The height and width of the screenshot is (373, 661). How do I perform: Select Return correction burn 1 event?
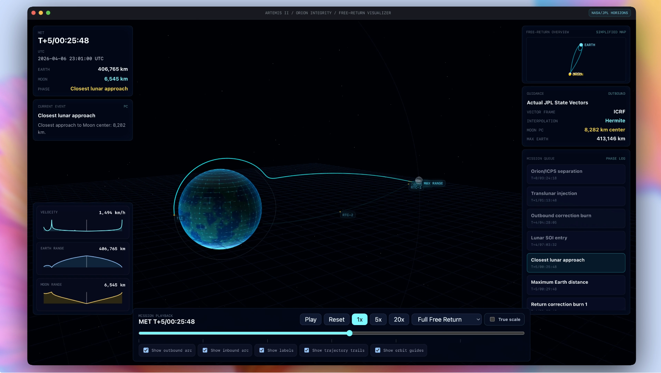576,304
